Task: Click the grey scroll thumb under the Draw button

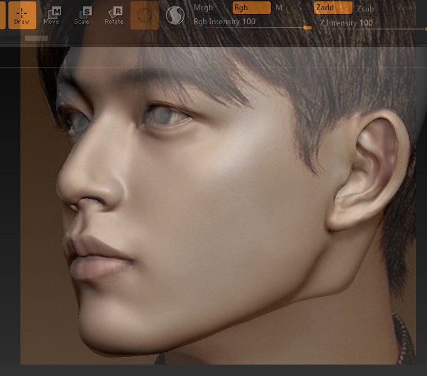Action: pyautogui.click(x=36, y=38)
